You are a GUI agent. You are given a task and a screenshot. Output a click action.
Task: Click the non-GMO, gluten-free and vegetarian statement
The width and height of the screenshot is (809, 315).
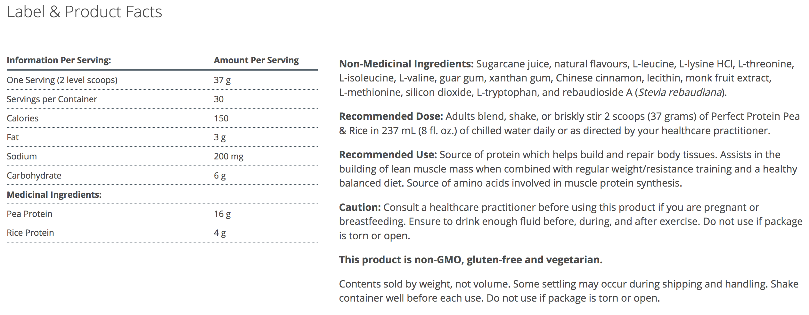click(x=470, y=260)
